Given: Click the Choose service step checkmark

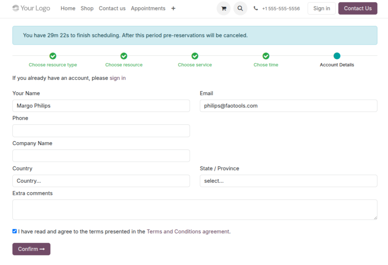Looking at the screenshot, I should [195, 56].
